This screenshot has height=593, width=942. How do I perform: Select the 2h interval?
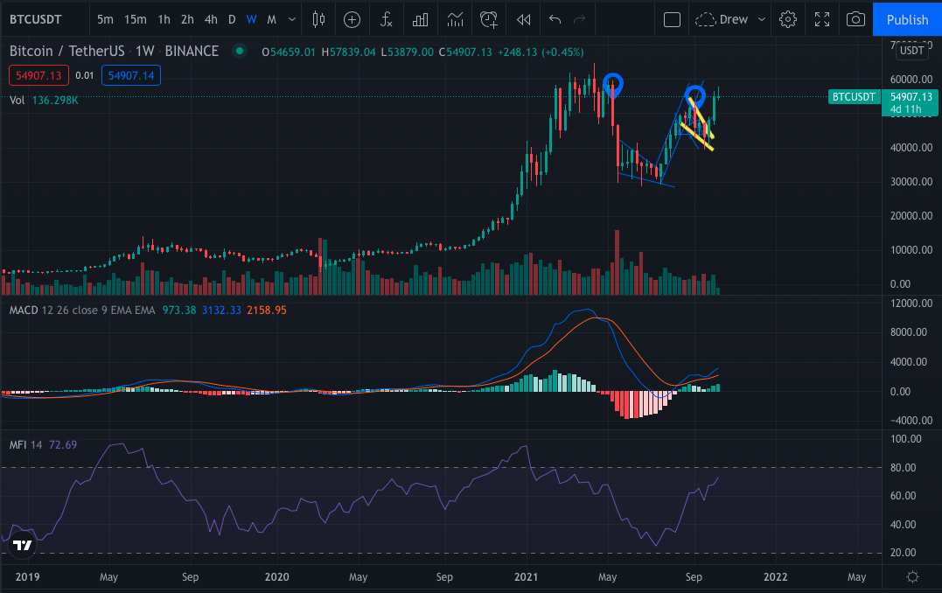(x=187, y=19)
